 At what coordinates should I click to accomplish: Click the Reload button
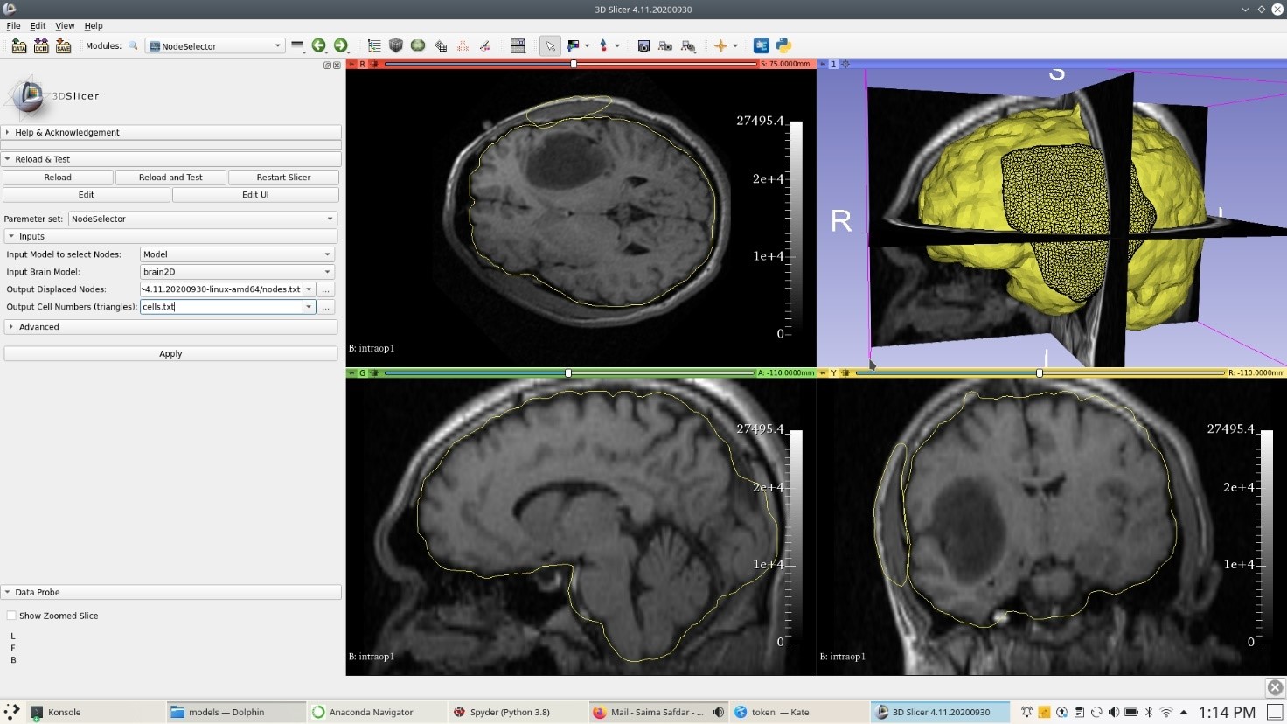click(x=58, y=178)
